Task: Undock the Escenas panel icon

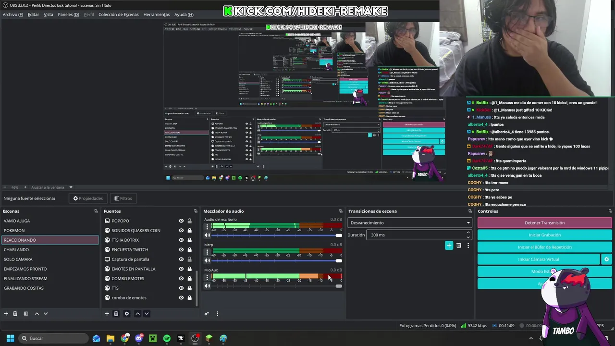Action: pos(96,211)
